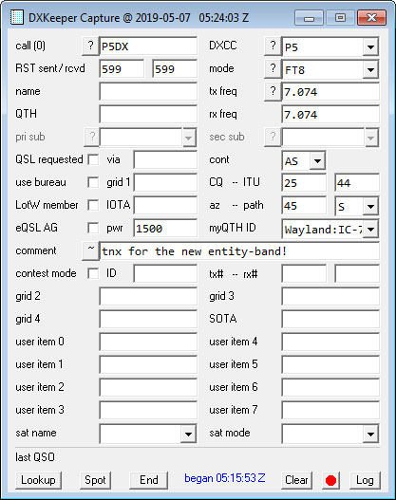Click the rx# input field
396x500 pixels.
point(357,273)
